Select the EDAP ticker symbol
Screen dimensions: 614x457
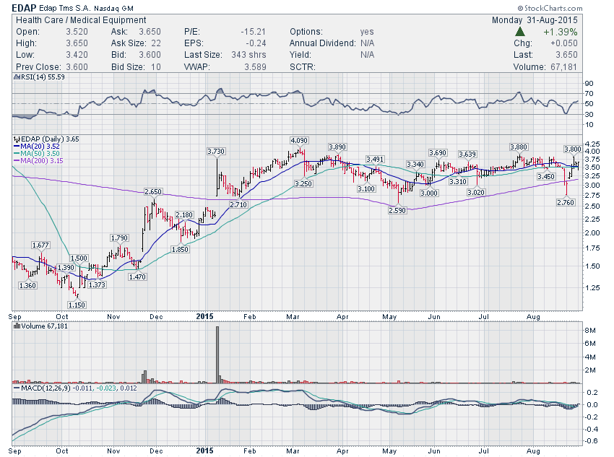(25, 8)
